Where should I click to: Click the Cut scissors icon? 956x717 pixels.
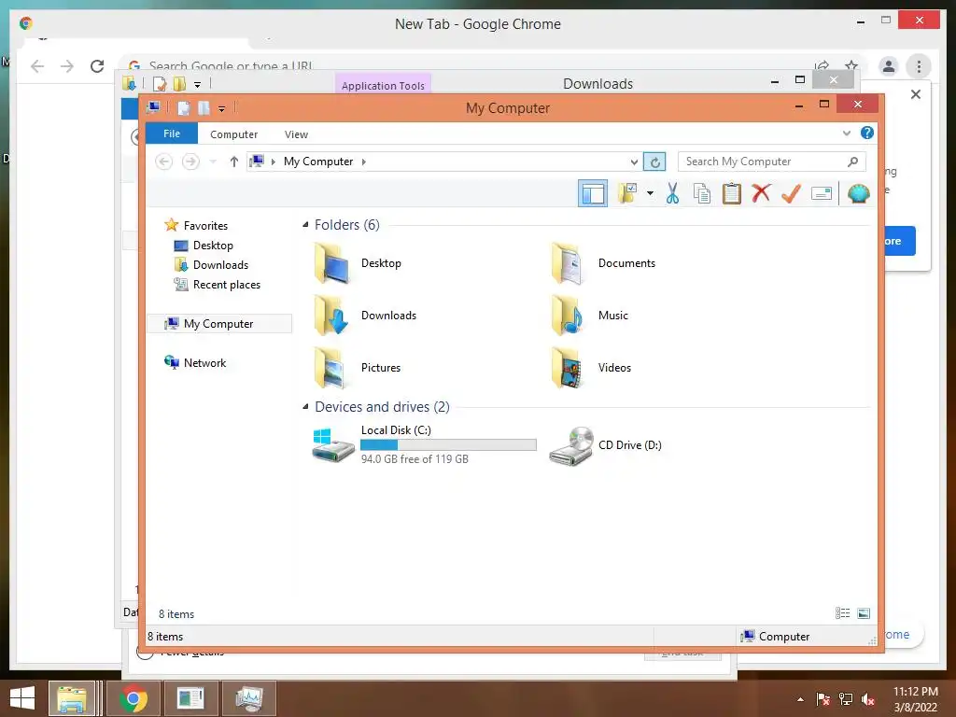[x=672, y=193]
